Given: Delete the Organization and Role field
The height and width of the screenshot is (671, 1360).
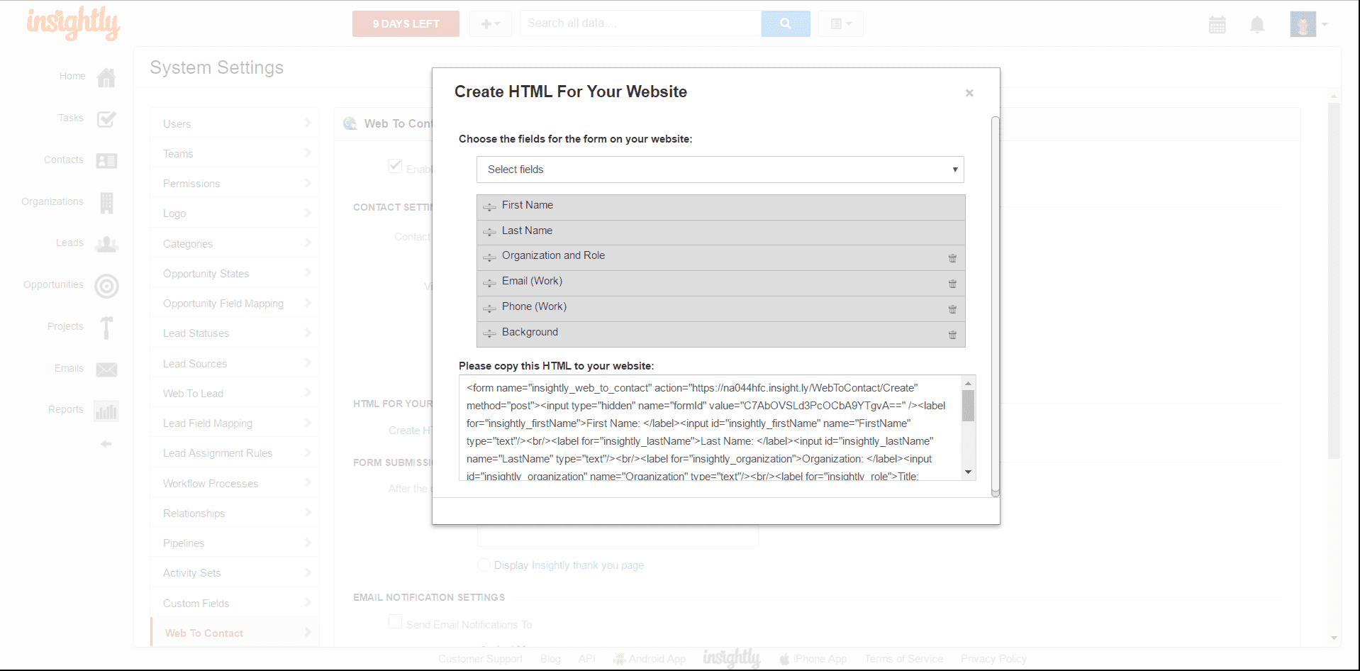Looking at the screenshot, I should (x=952, y=258).
